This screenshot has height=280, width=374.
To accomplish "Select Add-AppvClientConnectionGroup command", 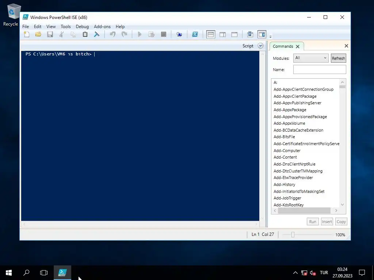I will tap(304, 89).
